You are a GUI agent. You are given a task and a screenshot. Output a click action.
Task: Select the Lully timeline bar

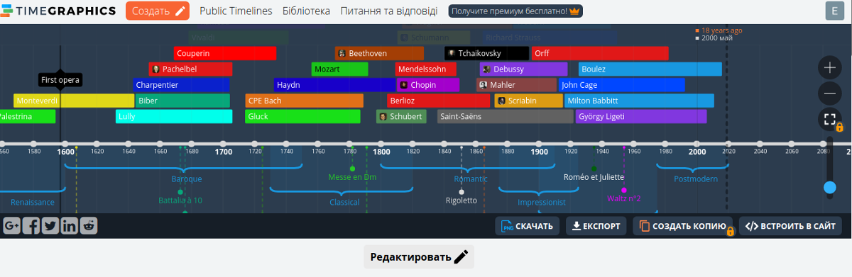174,116
